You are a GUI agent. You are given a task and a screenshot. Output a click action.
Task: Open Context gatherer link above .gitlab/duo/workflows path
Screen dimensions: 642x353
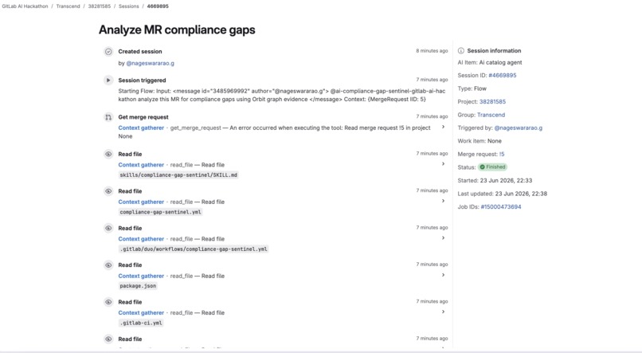click(141, 239)
